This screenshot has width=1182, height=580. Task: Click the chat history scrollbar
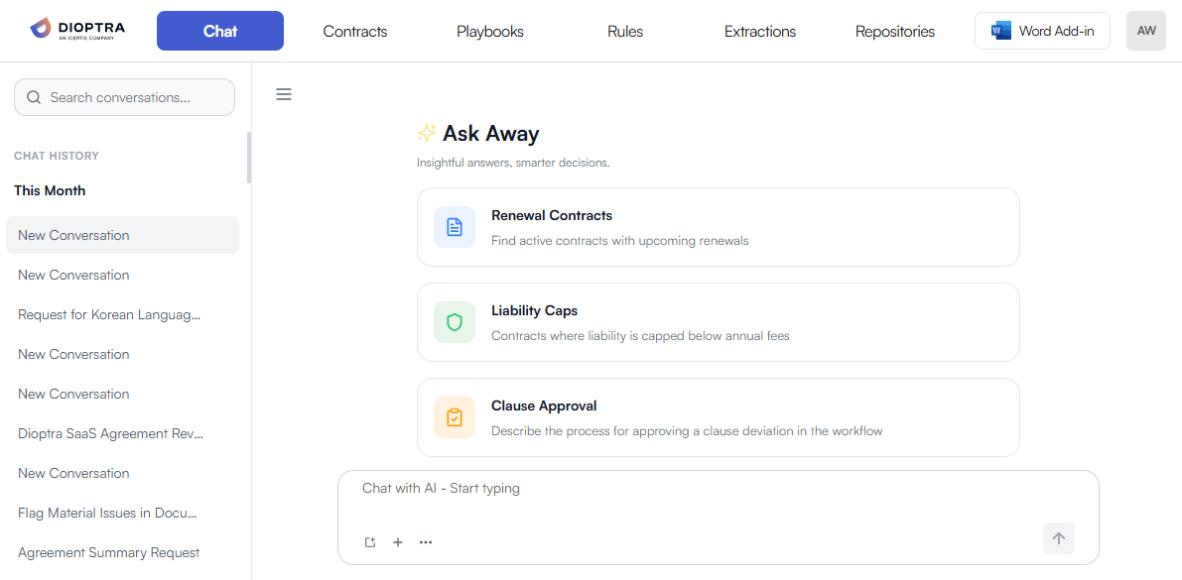click(249, 158)
